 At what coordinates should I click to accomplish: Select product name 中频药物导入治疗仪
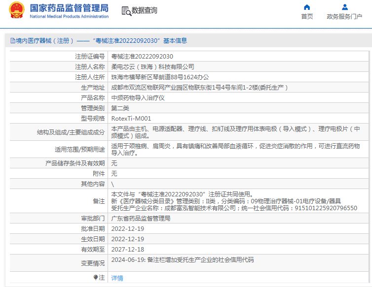(x=138, y=98)
